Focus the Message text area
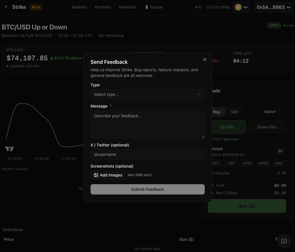295x252 pixels. click(147, 124)
